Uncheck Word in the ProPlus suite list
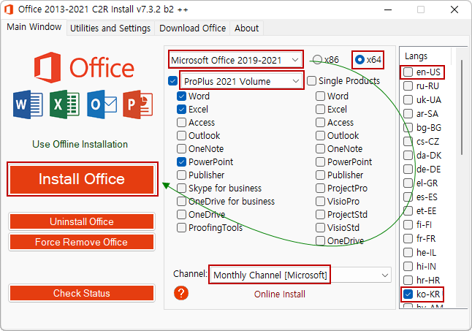 [x=181, y=96]
